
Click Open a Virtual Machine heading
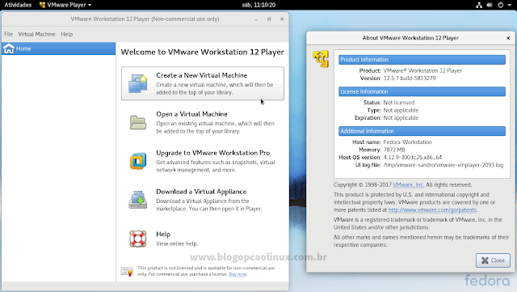[x=191, y=114]
